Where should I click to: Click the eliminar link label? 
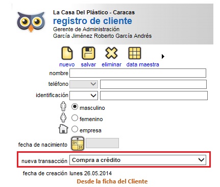coord(111,64)
